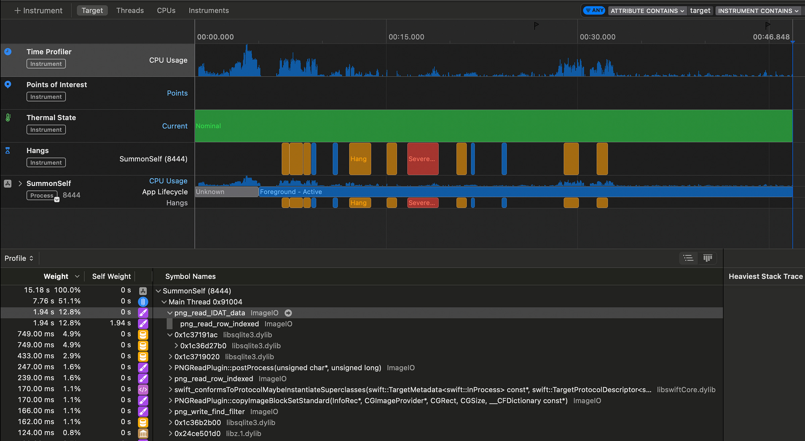
Task: Click the focus arrow beside png_read_IDAT_data
Action: click(288, 313)
